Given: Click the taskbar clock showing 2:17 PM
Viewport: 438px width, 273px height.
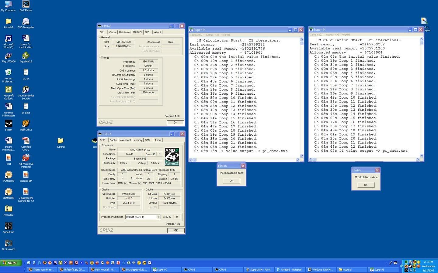Looking at the screenshot, I should [x=428, y=262].
